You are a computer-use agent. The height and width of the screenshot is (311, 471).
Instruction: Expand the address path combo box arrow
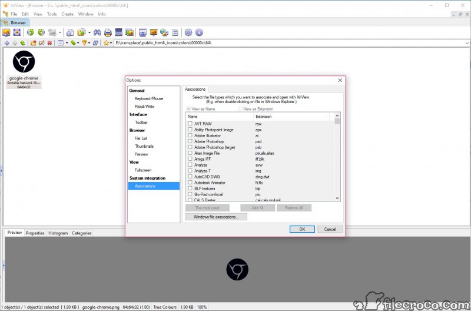coord(467,43)
